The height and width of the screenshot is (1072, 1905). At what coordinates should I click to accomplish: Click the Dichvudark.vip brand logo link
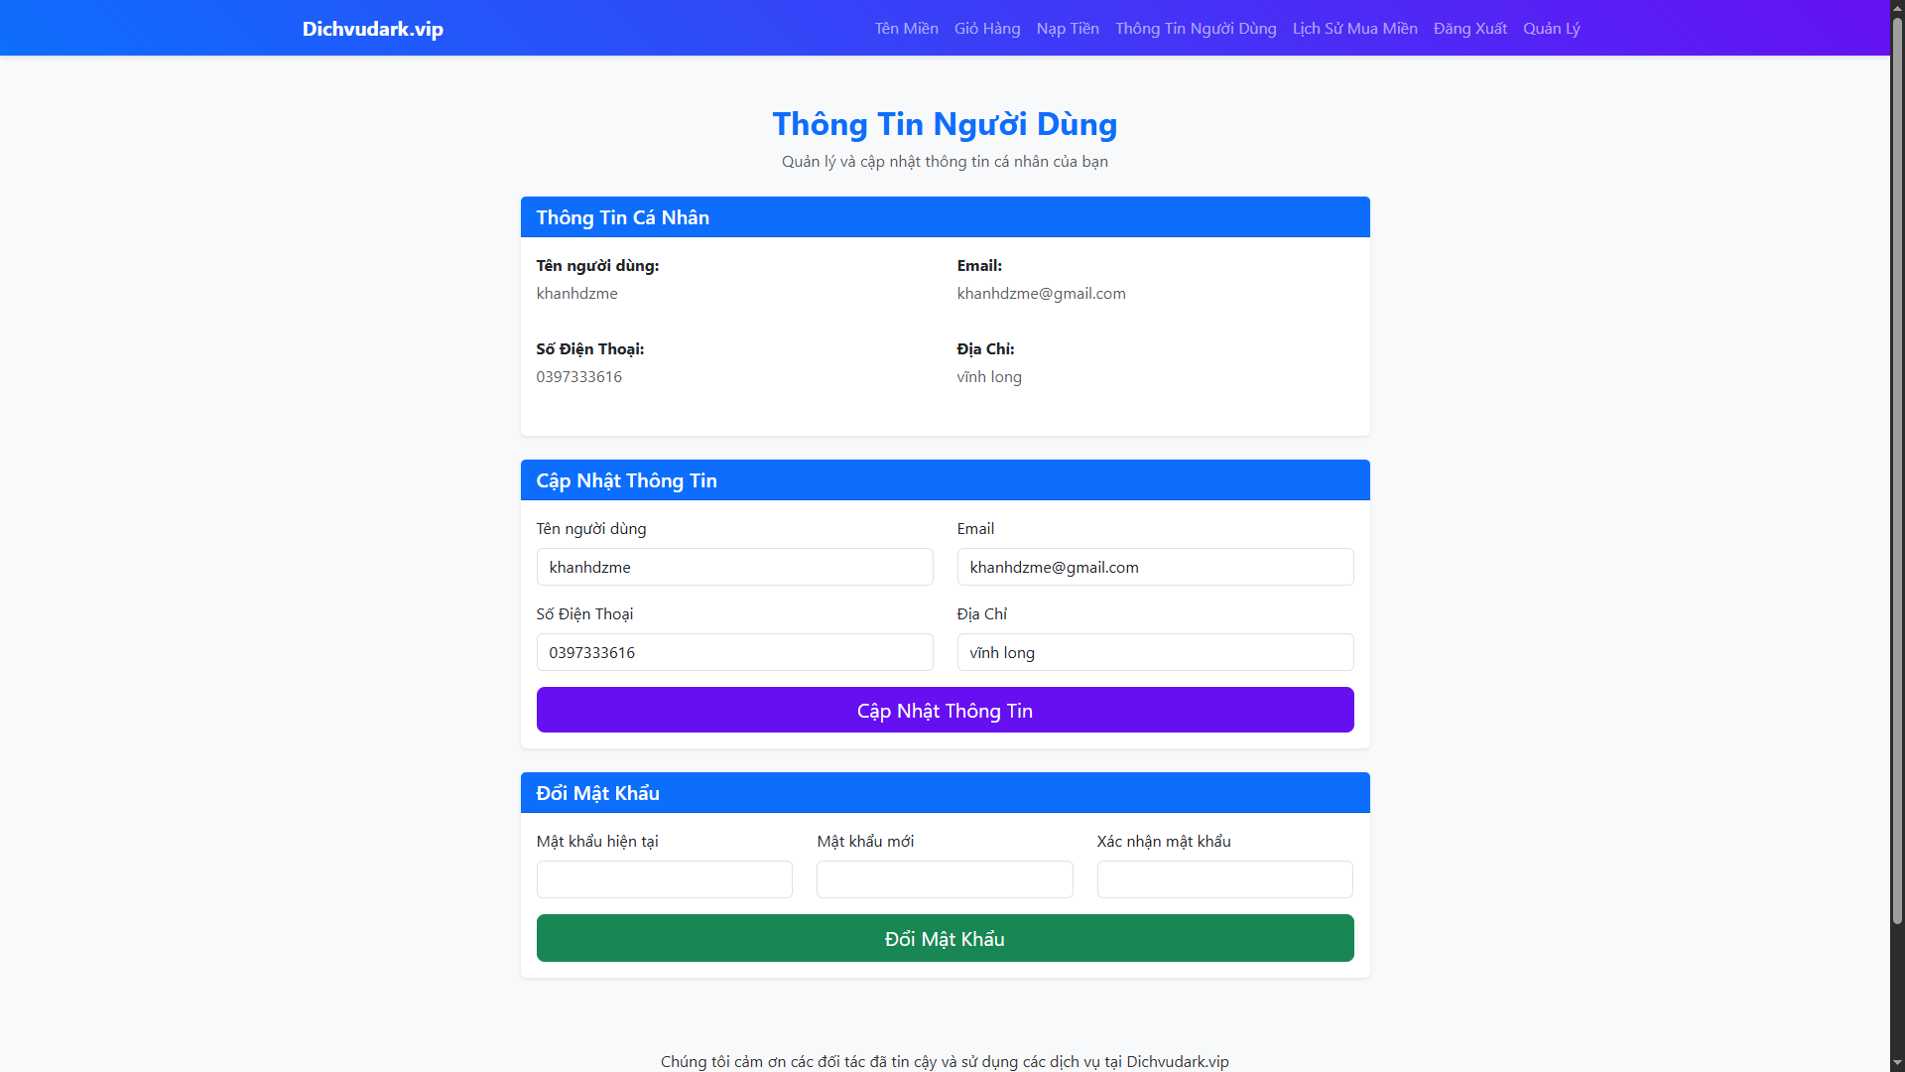[x=372, y=29]
